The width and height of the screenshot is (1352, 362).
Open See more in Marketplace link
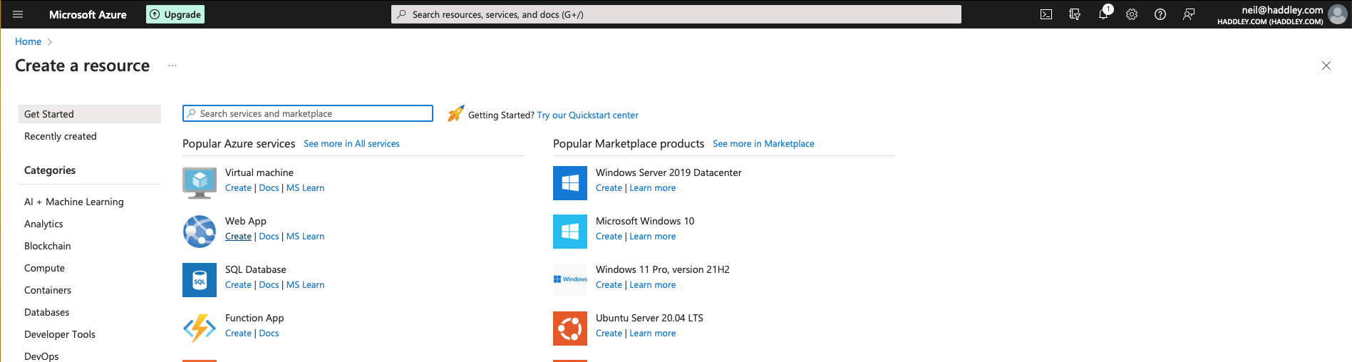click(x=763, y=144)
